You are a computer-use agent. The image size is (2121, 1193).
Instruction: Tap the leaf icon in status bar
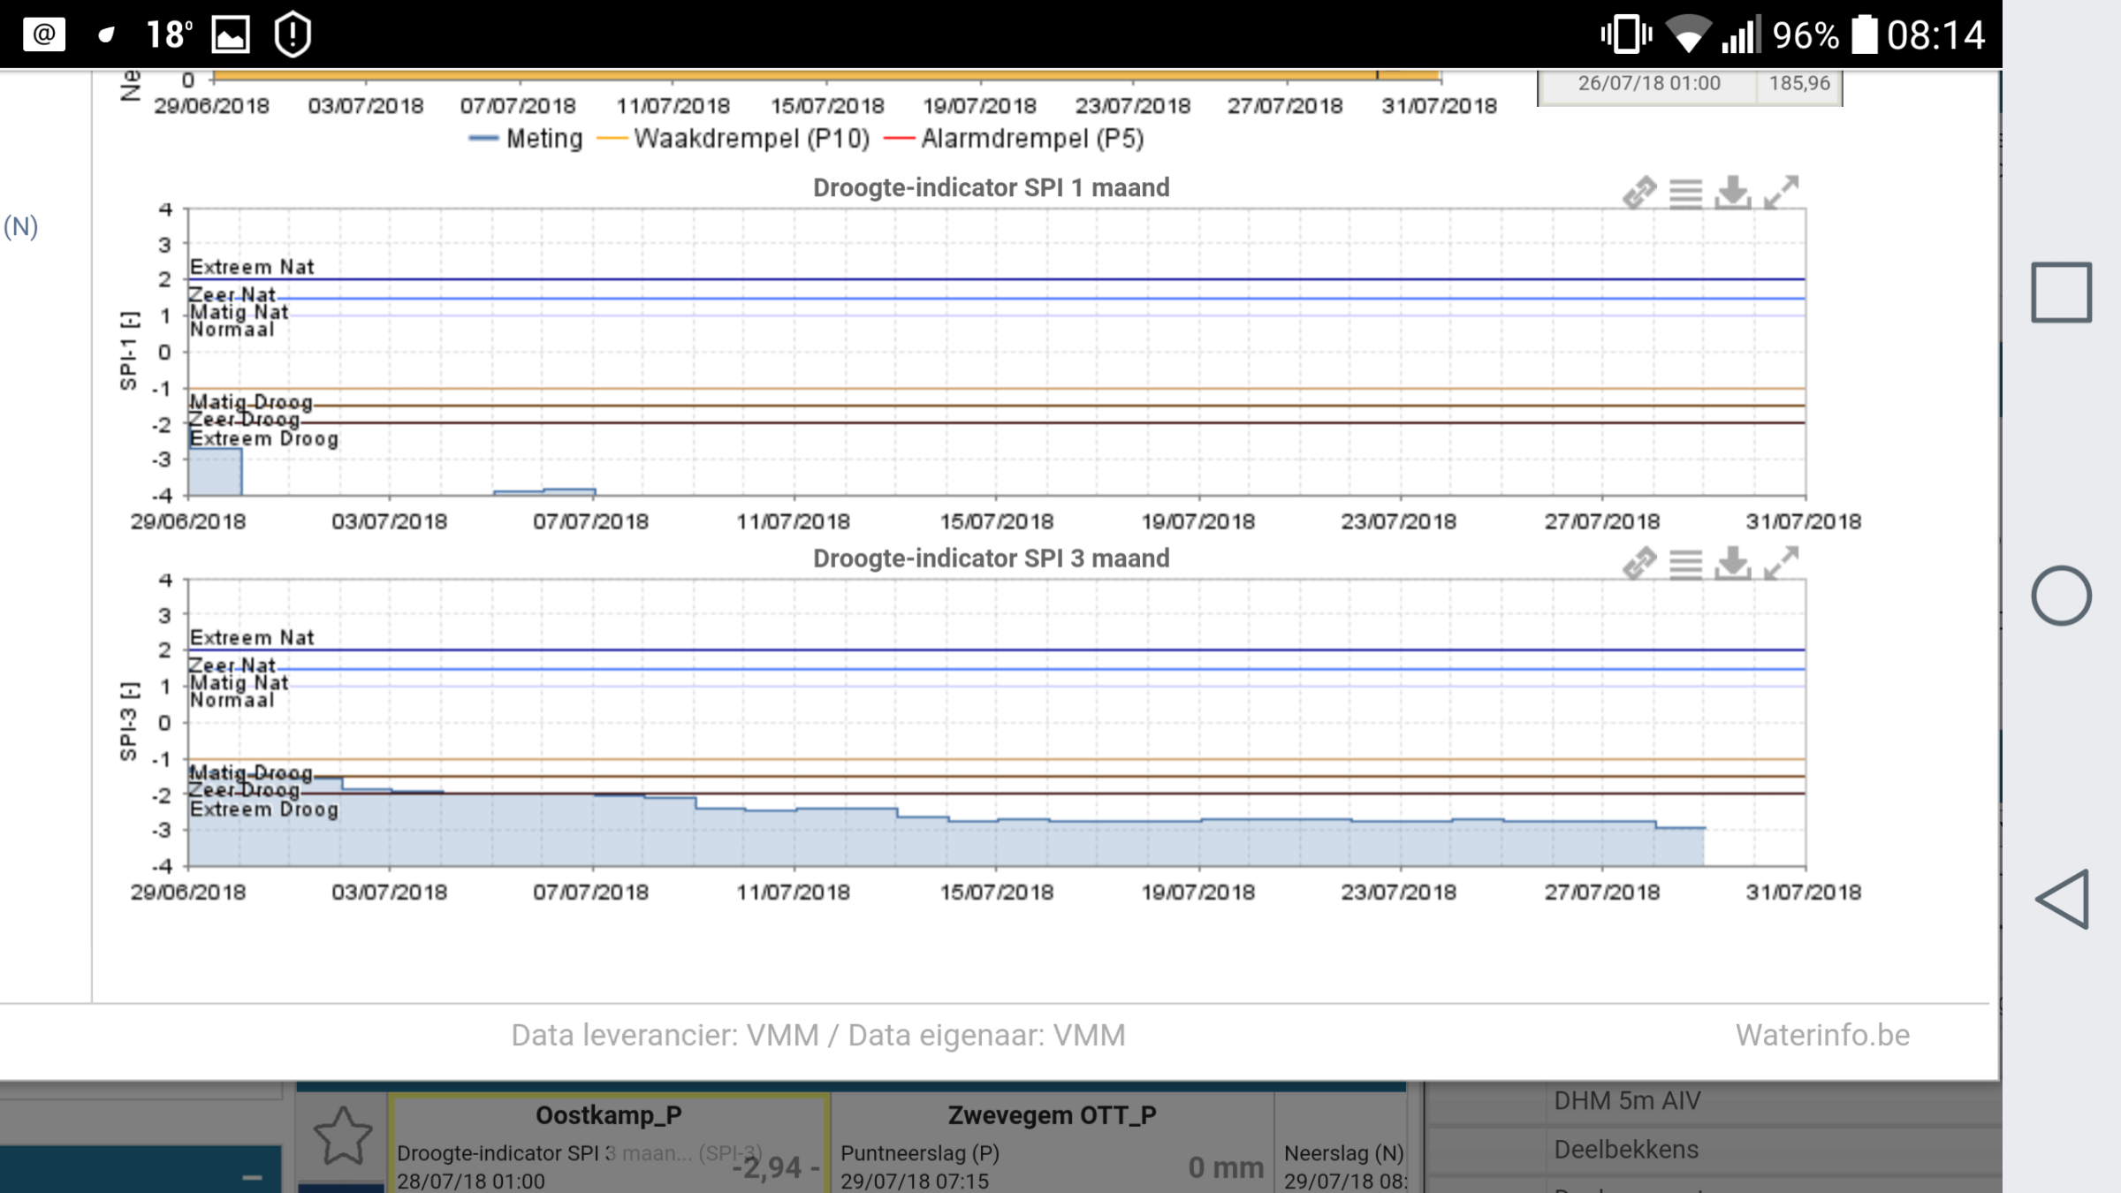(106, 35)
